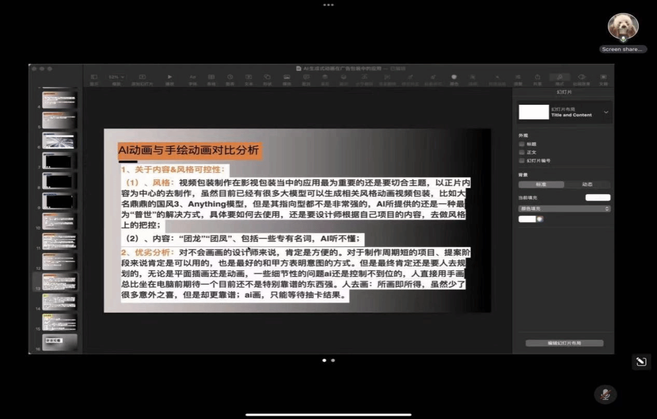Click the Play slideshow toolbar icon
This screenshot has height=419, width=657.
click(170, 78)
